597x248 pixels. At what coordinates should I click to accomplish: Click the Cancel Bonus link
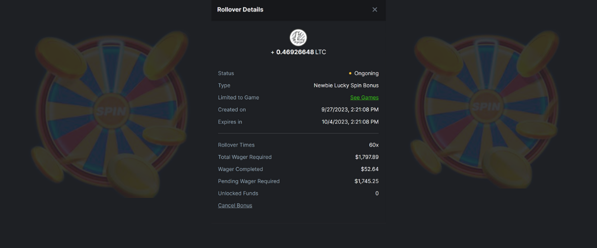[x=235, y=205]
